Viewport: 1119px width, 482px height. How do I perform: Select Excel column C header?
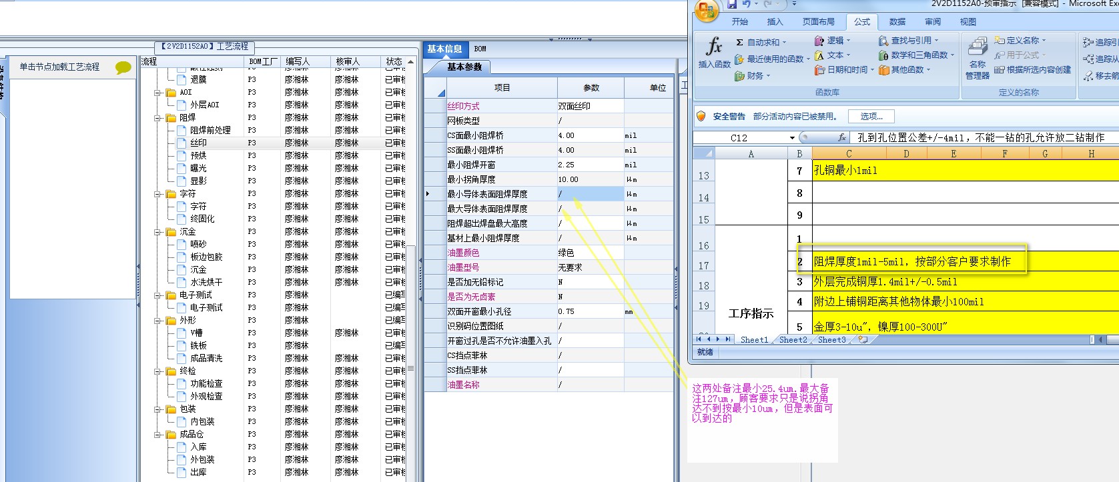click(849, 153)
